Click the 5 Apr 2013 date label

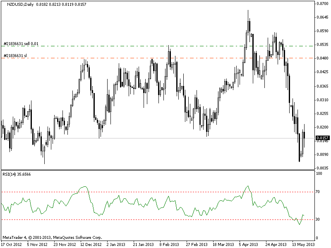[x=249, y=245]
